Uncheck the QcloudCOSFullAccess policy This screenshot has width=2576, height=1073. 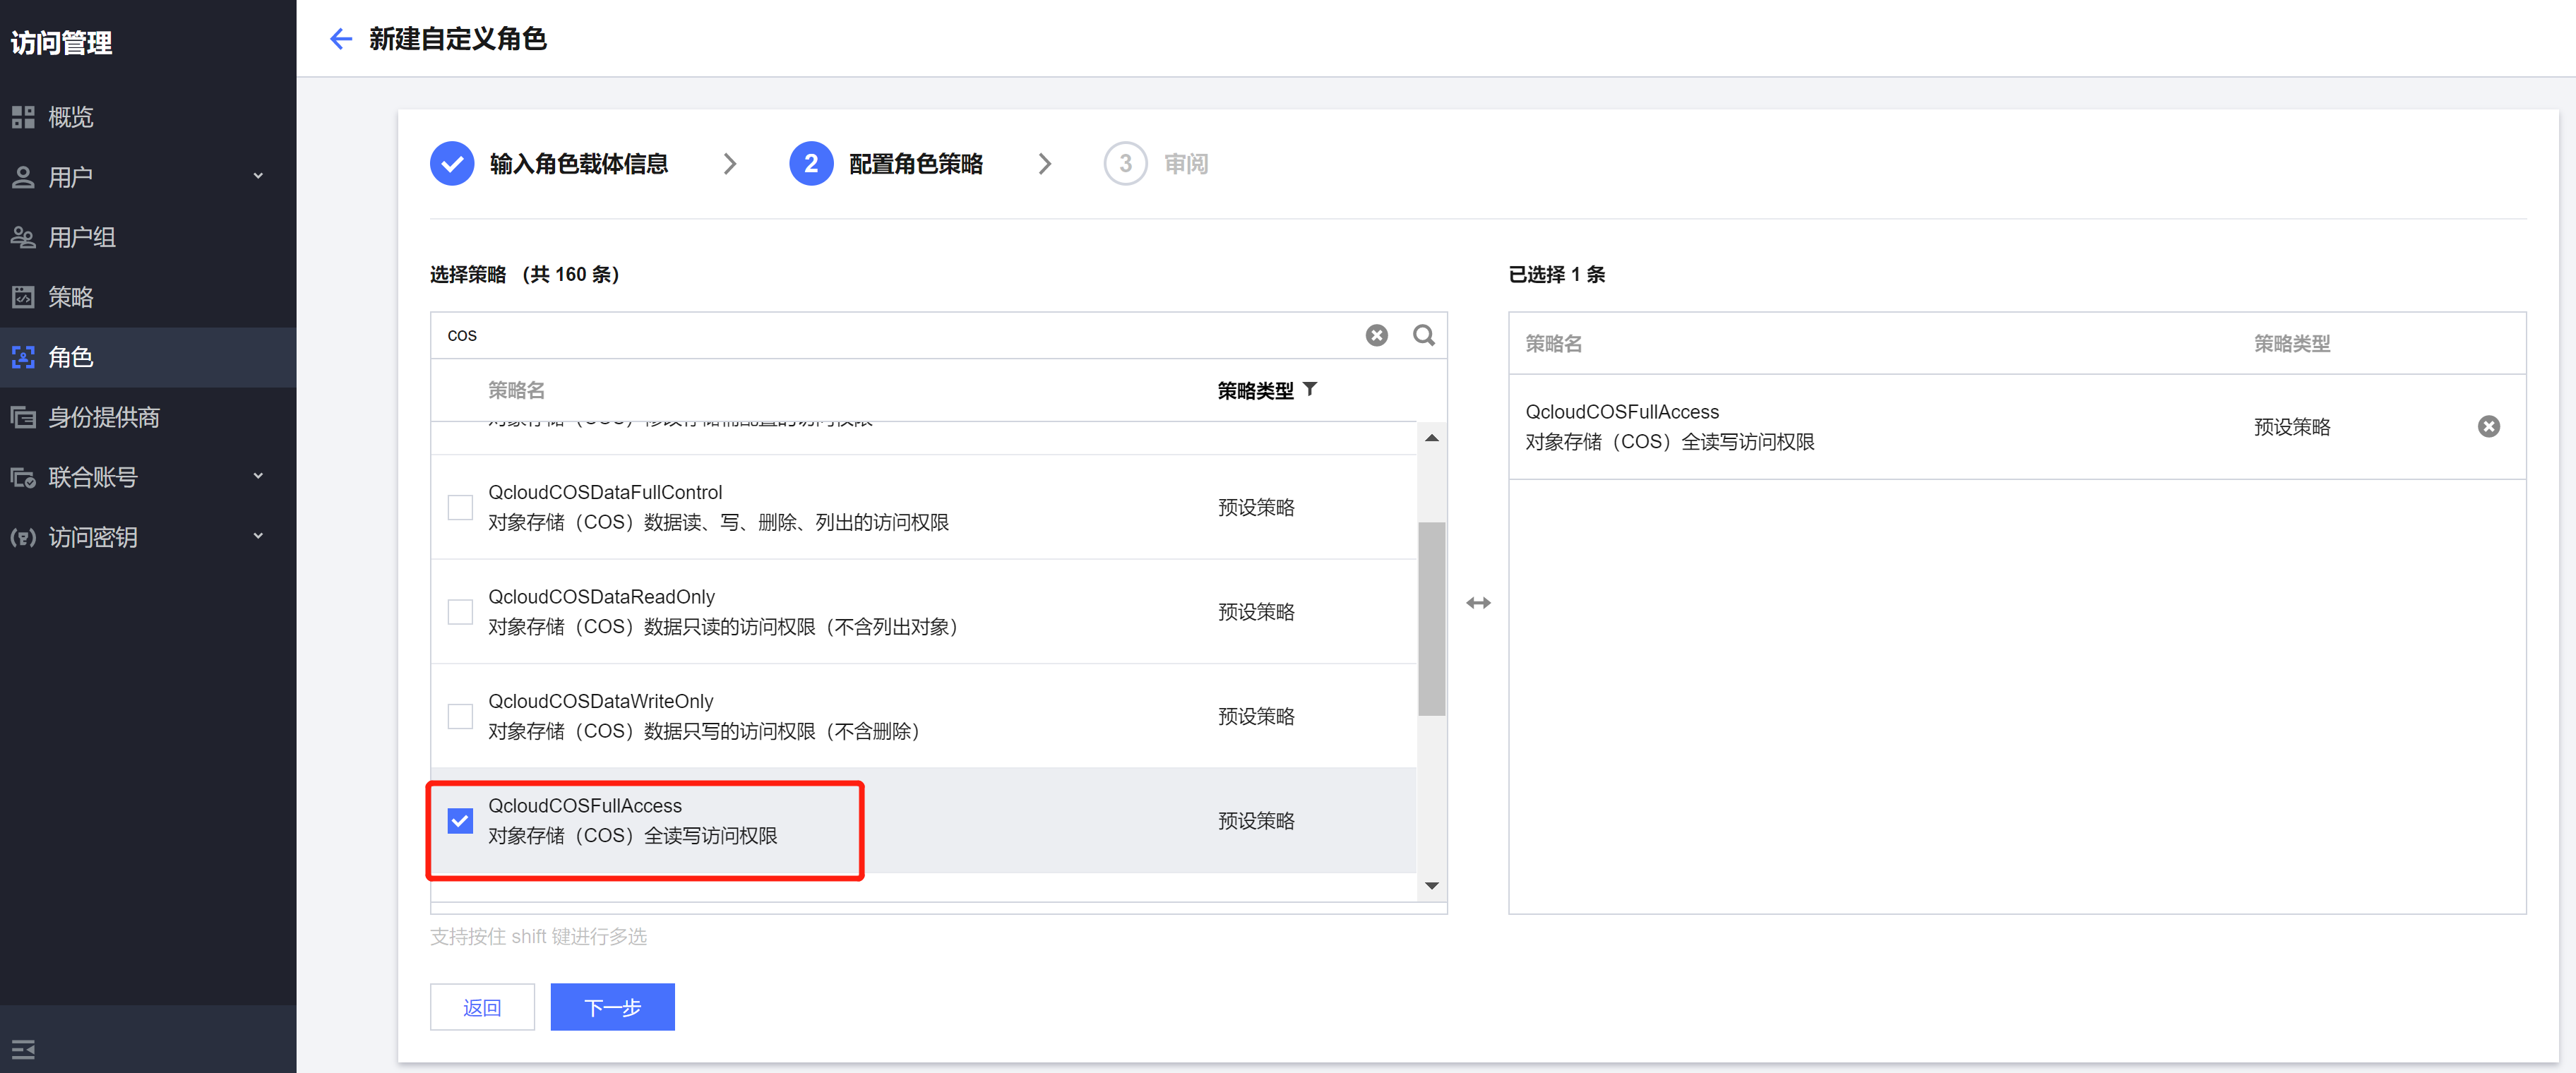[x=460, y=820]
